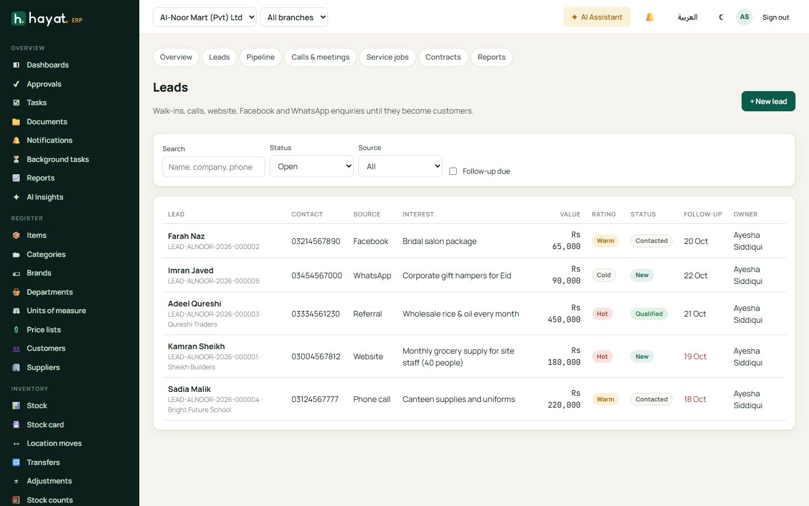Open AI Insights sparkle icon
Image resolution: width=809 pixels, height=506 pixels.
[x=16, y=197]
